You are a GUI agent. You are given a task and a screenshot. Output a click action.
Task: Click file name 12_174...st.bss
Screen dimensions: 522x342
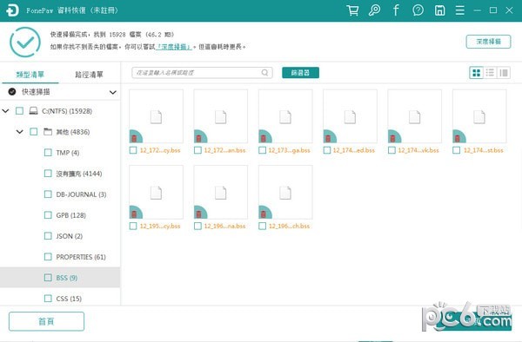(x=484, y=150)
